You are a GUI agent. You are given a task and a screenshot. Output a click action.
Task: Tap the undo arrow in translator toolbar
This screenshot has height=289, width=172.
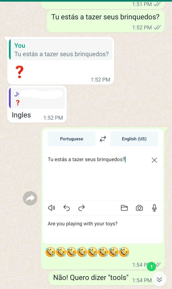coord(67,208)
